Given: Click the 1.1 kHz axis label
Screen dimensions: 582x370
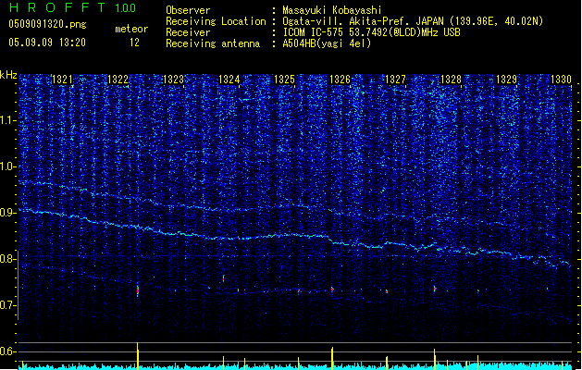Looking at the screenshot, I should (x=8, y=121).
